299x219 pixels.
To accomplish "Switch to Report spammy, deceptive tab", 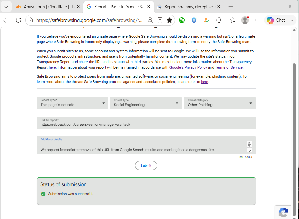I will [x=189, y=7].
